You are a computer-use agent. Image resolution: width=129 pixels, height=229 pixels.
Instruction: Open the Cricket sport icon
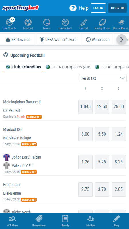point(84,24)
